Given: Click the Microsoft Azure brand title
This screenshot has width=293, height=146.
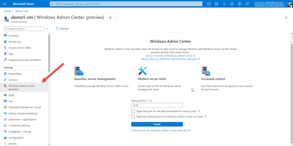Looking at the screenshot, I should [x=23, y=4].
